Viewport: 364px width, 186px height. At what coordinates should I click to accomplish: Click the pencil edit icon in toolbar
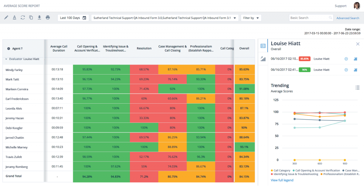click(x=6, y=17)
